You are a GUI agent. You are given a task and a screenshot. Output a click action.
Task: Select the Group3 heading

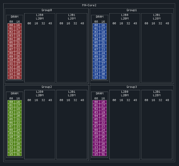[132, 87]
